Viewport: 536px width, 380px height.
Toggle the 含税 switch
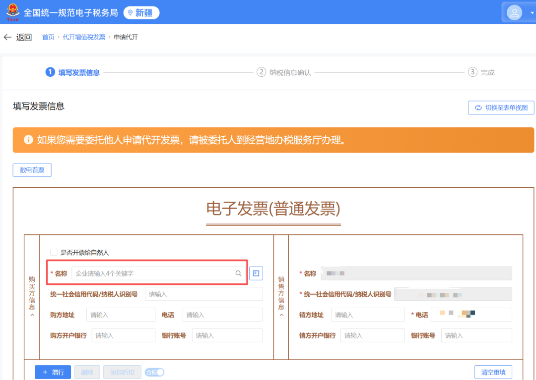154,372
